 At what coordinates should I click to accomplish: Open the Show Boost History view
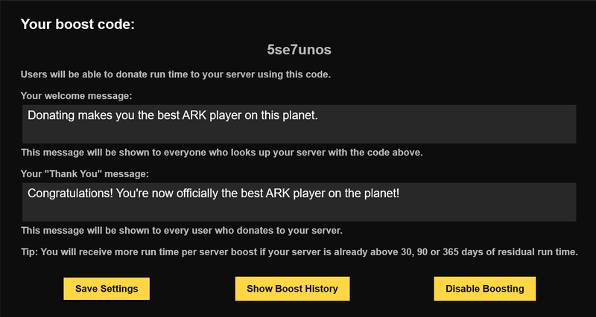click(292, 289)
